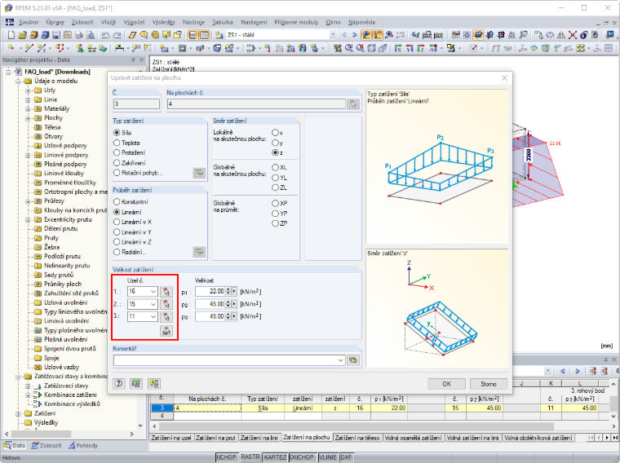Open node 1 dropdown showing 16
This screenshot has height=463, width=620.
coord(153,292)
